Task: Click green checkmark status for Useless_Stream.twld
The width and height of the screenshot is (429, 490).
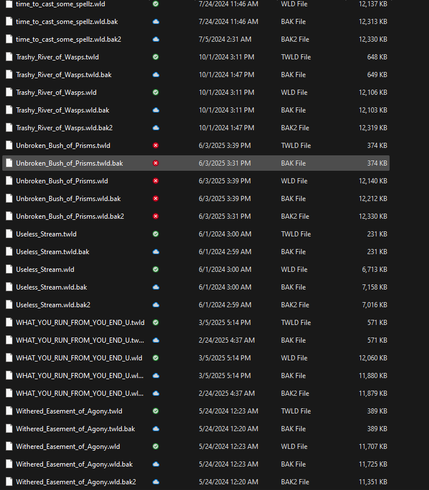Action: click(x=156, y=234)
